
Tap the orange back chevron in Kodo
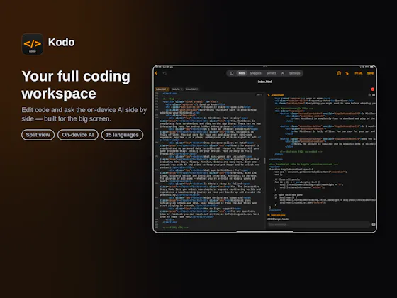(x=157, y=73)
